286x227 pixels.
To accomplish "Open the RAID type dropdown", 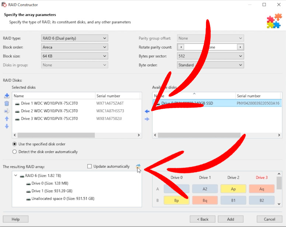I will click(74, 38).
